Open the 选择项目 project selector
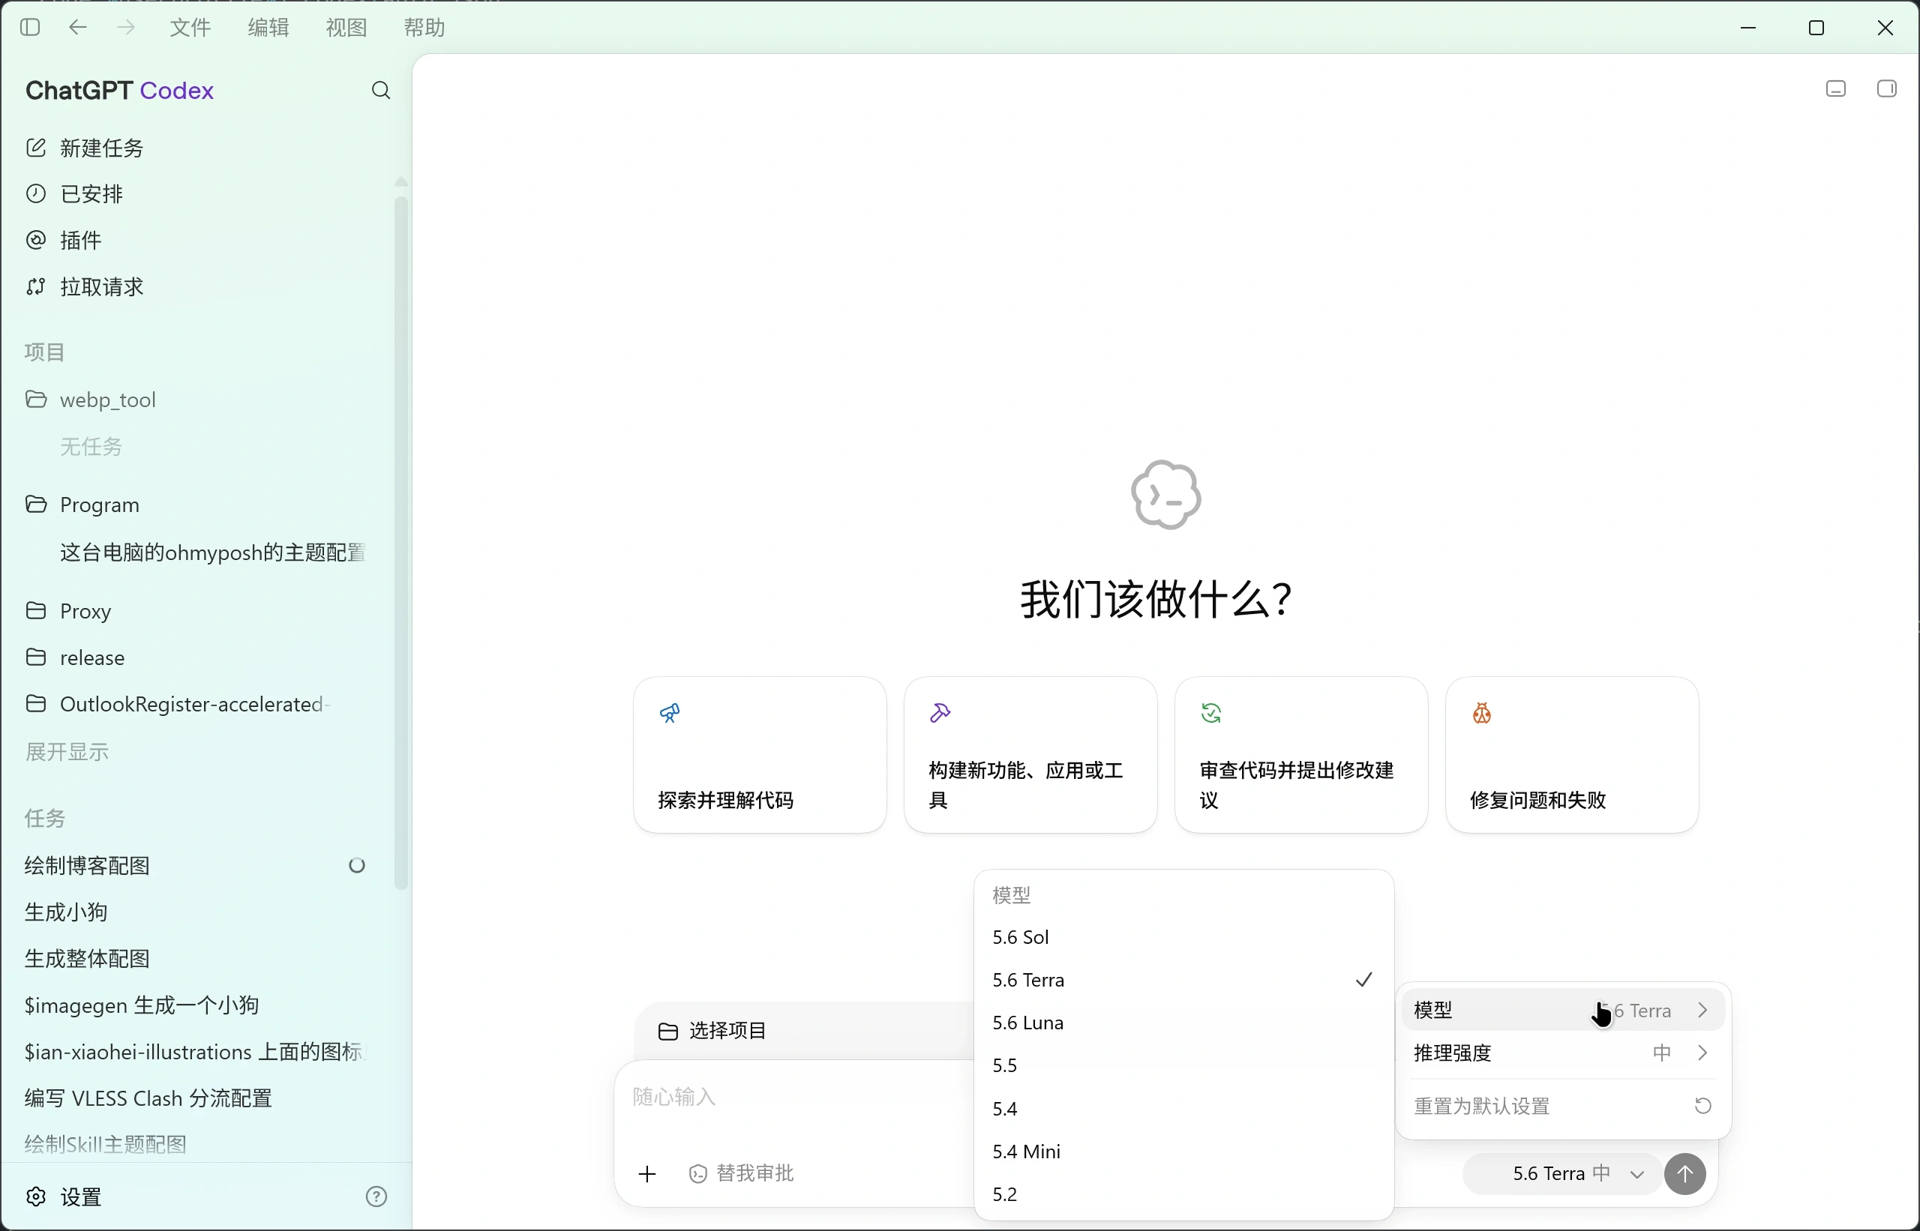This screenshot has height=1231, width=1920. 712,1031
